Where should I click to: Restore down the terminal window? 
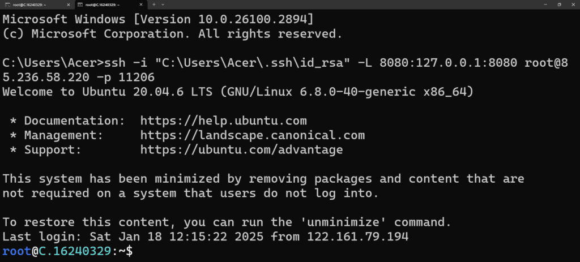click(559, 5)
